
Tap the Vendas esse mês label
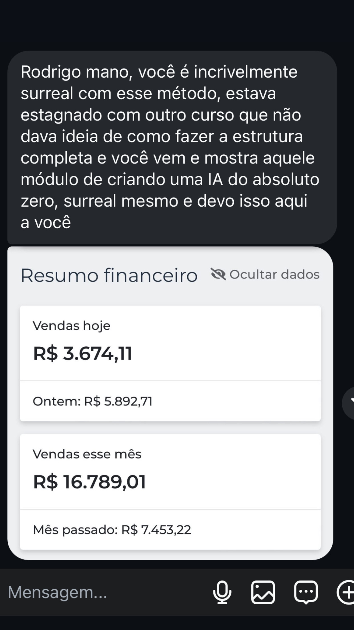87,454
